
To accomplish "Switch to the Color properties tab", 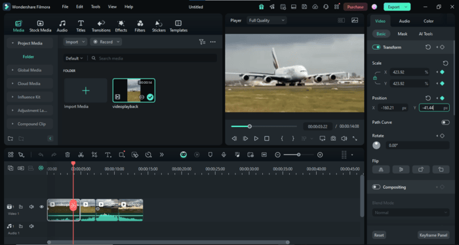I will (x=428, y=21).
